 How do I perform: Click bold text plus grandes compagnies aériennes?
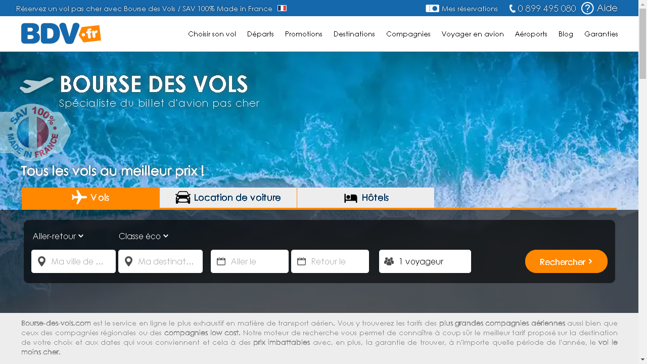(502, 323)
